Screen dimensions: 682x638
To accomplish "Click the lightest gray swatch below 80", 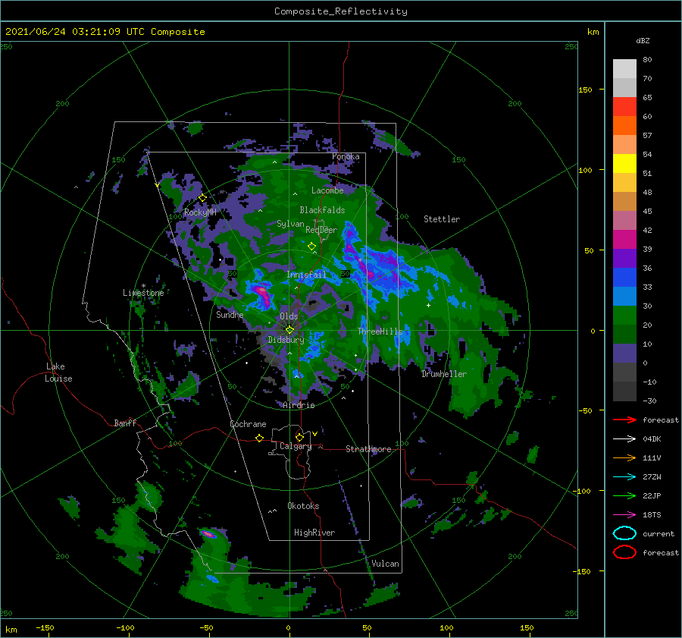I will click(624, 69).
